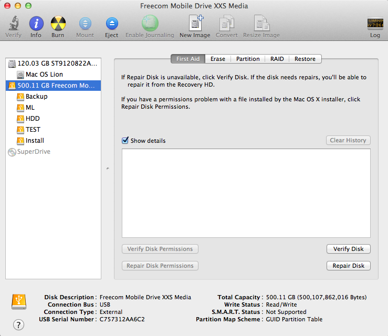Click the S.M.A.R.T. Status Not Supported value
Screen dimensions: 388x336
[286, 312]
